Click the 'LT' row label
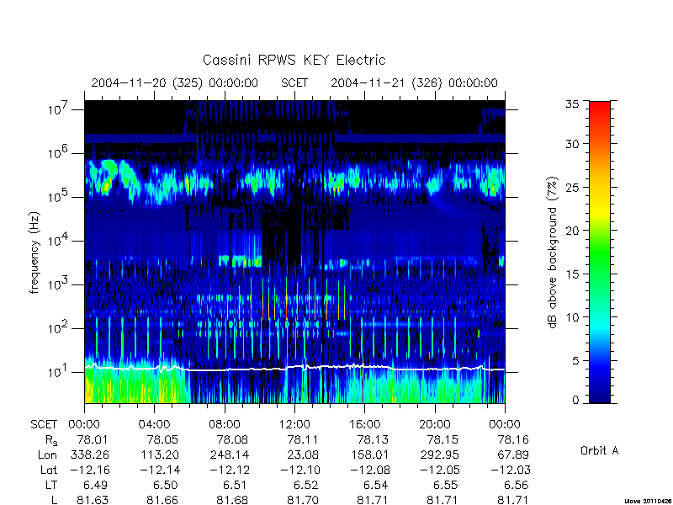This screenshot has width=673, height=505. click(x=51, y=485)
